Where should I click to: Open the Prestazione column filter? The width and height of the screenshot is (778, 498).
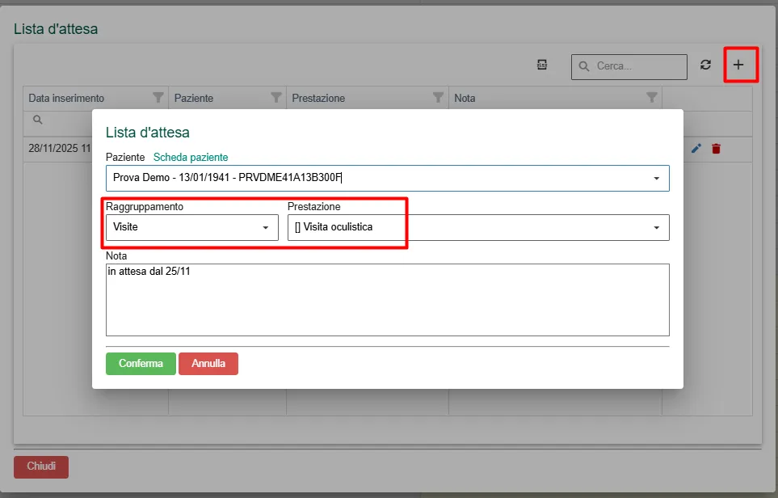pyautogui.click(x=438, y=98)
